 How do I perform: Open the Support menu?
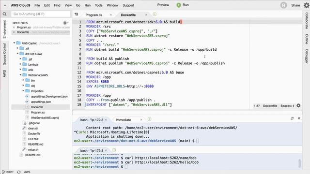tap(128, 5)
